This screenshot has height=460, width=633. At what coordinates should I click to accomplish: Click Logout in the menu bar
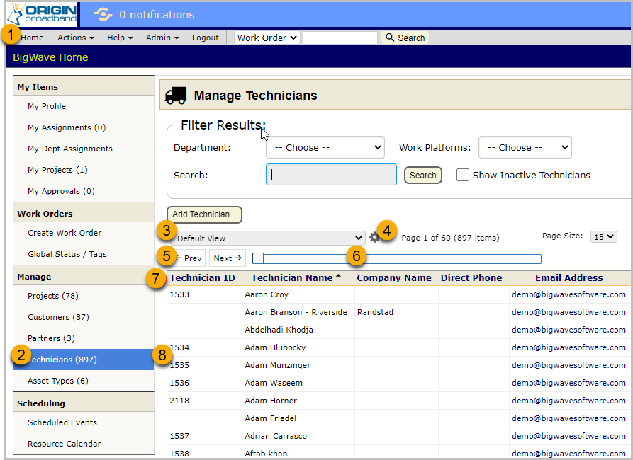coord(205,38)
